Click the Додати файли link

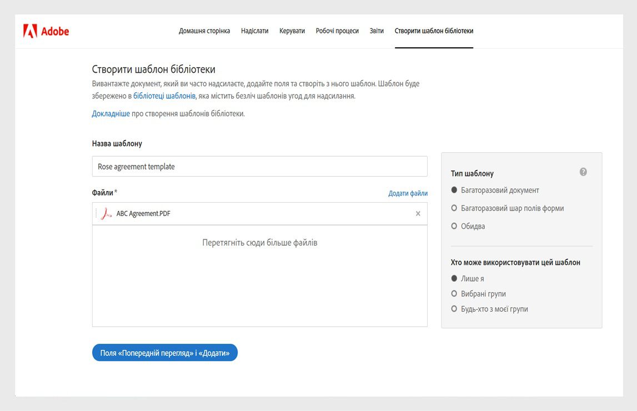tap(408, 193)
